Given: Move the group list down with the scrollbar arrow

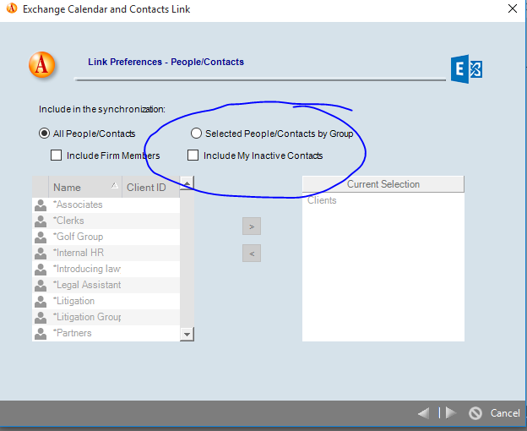Looking at the screenshot, I should pos(187,335).
